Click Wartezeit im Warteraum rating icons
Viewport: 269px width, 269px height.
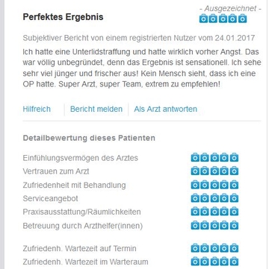(214, 262)
